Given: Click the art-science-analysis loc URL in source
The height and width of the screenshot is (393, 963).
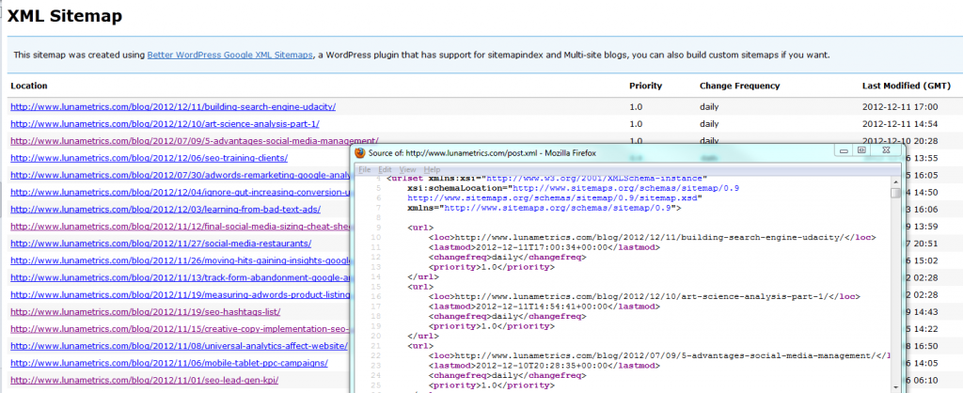Looking at the screenshot, I should tap(639, 296).
